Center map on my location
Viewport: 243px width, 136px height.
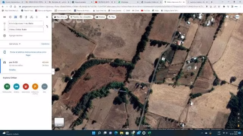tap(238, 114)
